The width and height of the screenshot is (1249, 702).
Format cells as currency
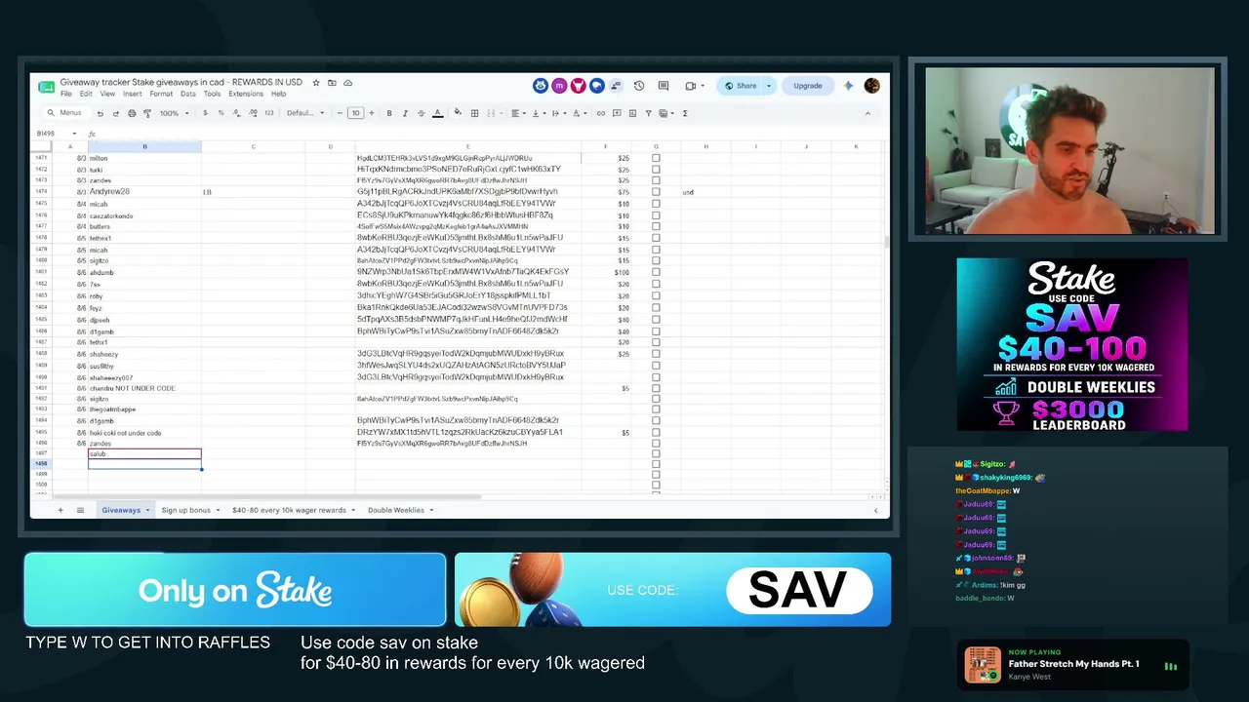point(205,113)
